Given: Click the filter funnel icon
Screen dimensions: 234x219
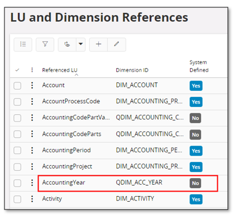Looking at the screenshot, I should click(45, 44).
